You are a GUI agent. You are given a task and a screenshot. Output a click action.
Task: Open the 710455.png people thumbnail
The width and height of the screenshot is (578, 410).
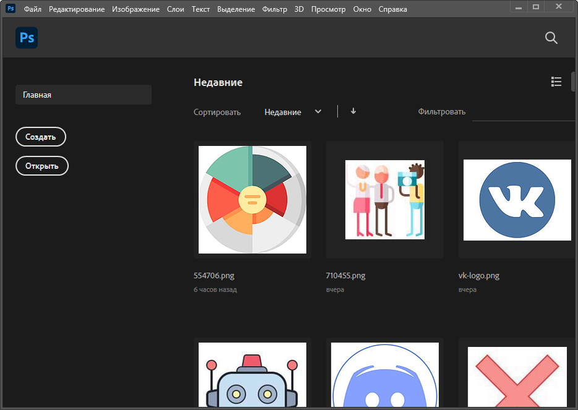[x=385, y=200]
